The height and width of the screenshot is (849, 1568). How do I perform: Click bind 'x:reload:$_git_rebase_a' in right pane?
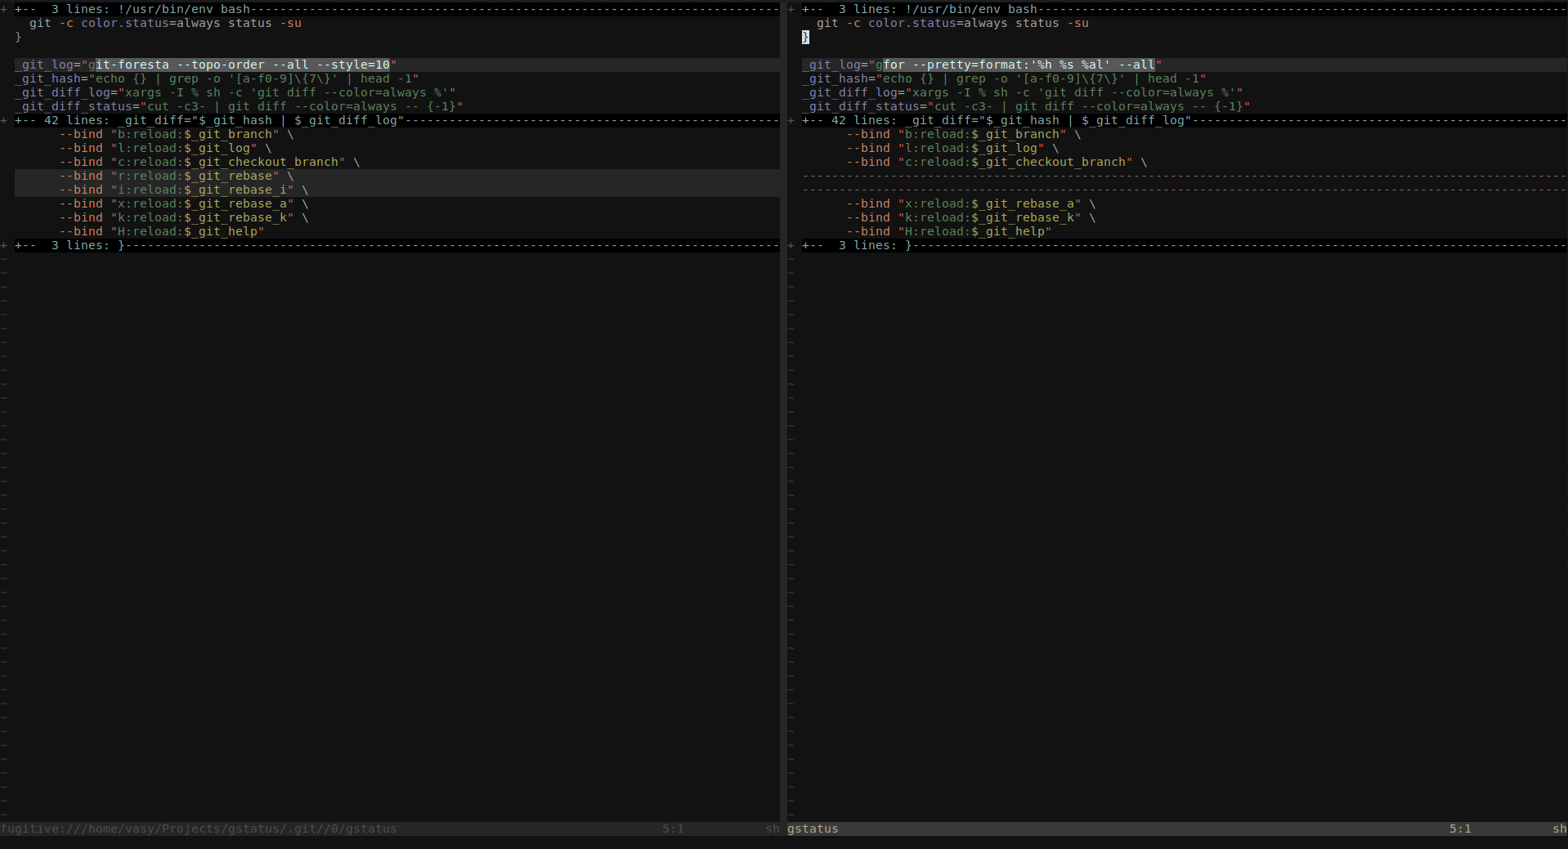tap(971, 203)
